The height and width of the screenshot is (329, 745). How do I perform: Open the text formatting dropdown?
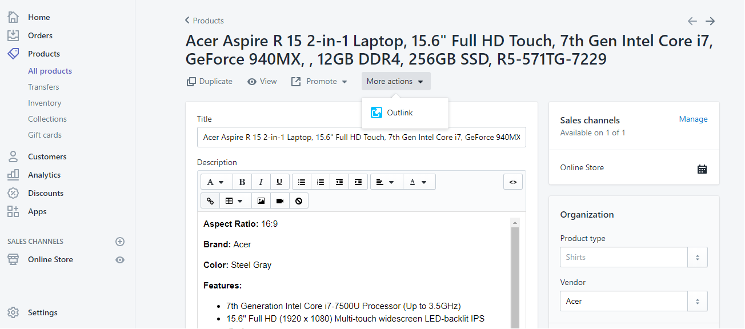click(x=215, y=182)
